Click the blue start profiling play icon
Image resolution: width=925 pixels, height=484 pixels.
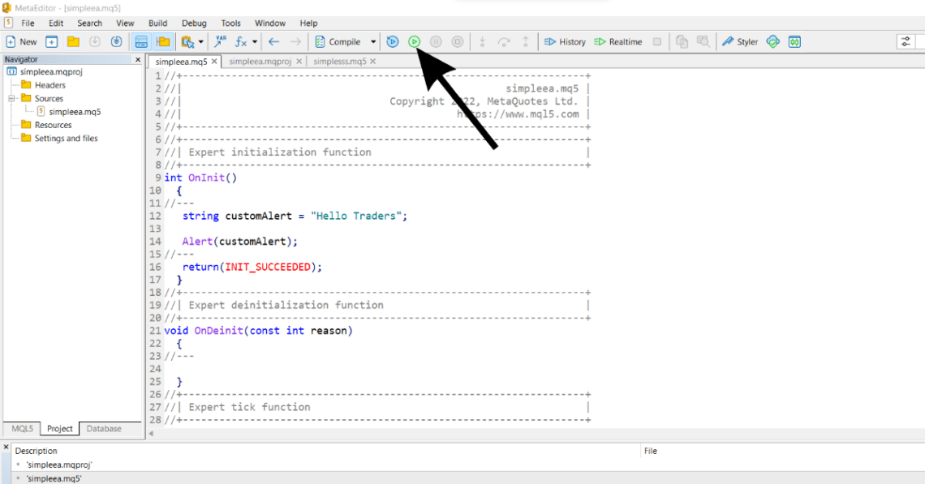(393, 41)
